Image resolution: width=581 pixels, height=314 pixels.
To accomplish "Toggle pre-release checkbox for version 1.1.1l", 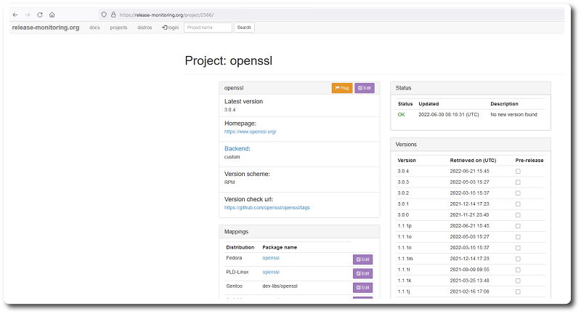I will pyautogui.click(x=518, y=270).
